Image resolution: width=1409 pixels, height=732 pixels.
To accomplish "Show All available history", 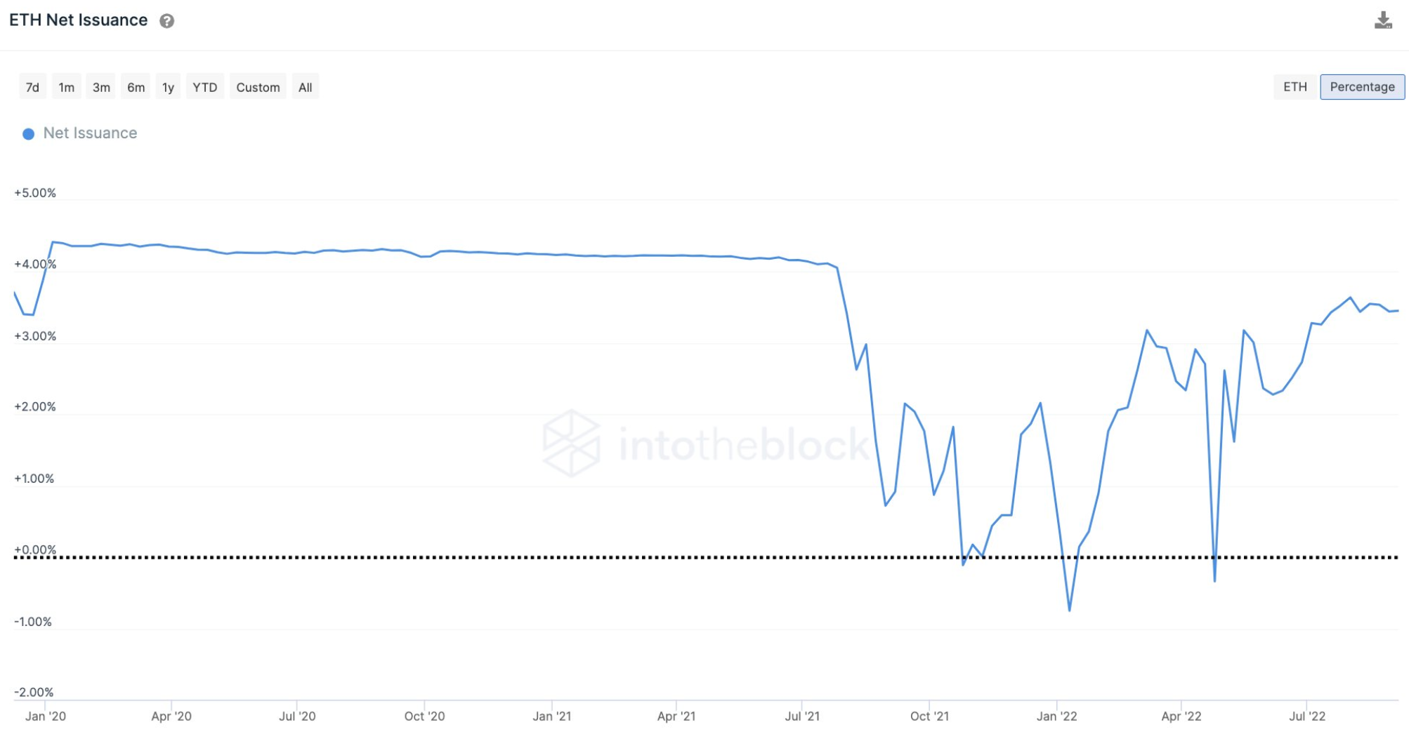I will [305, 87].
